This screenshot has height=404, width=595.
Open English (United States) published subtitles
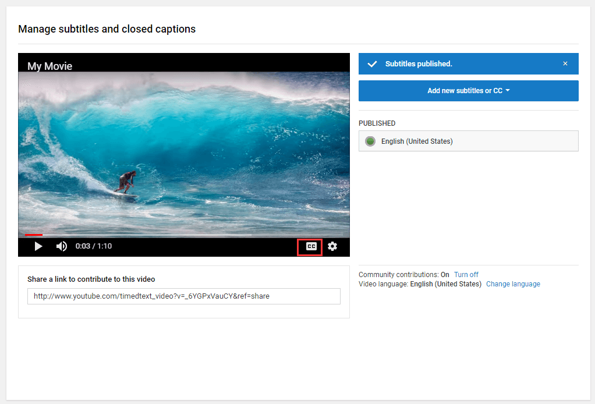[x=469, y=141]
